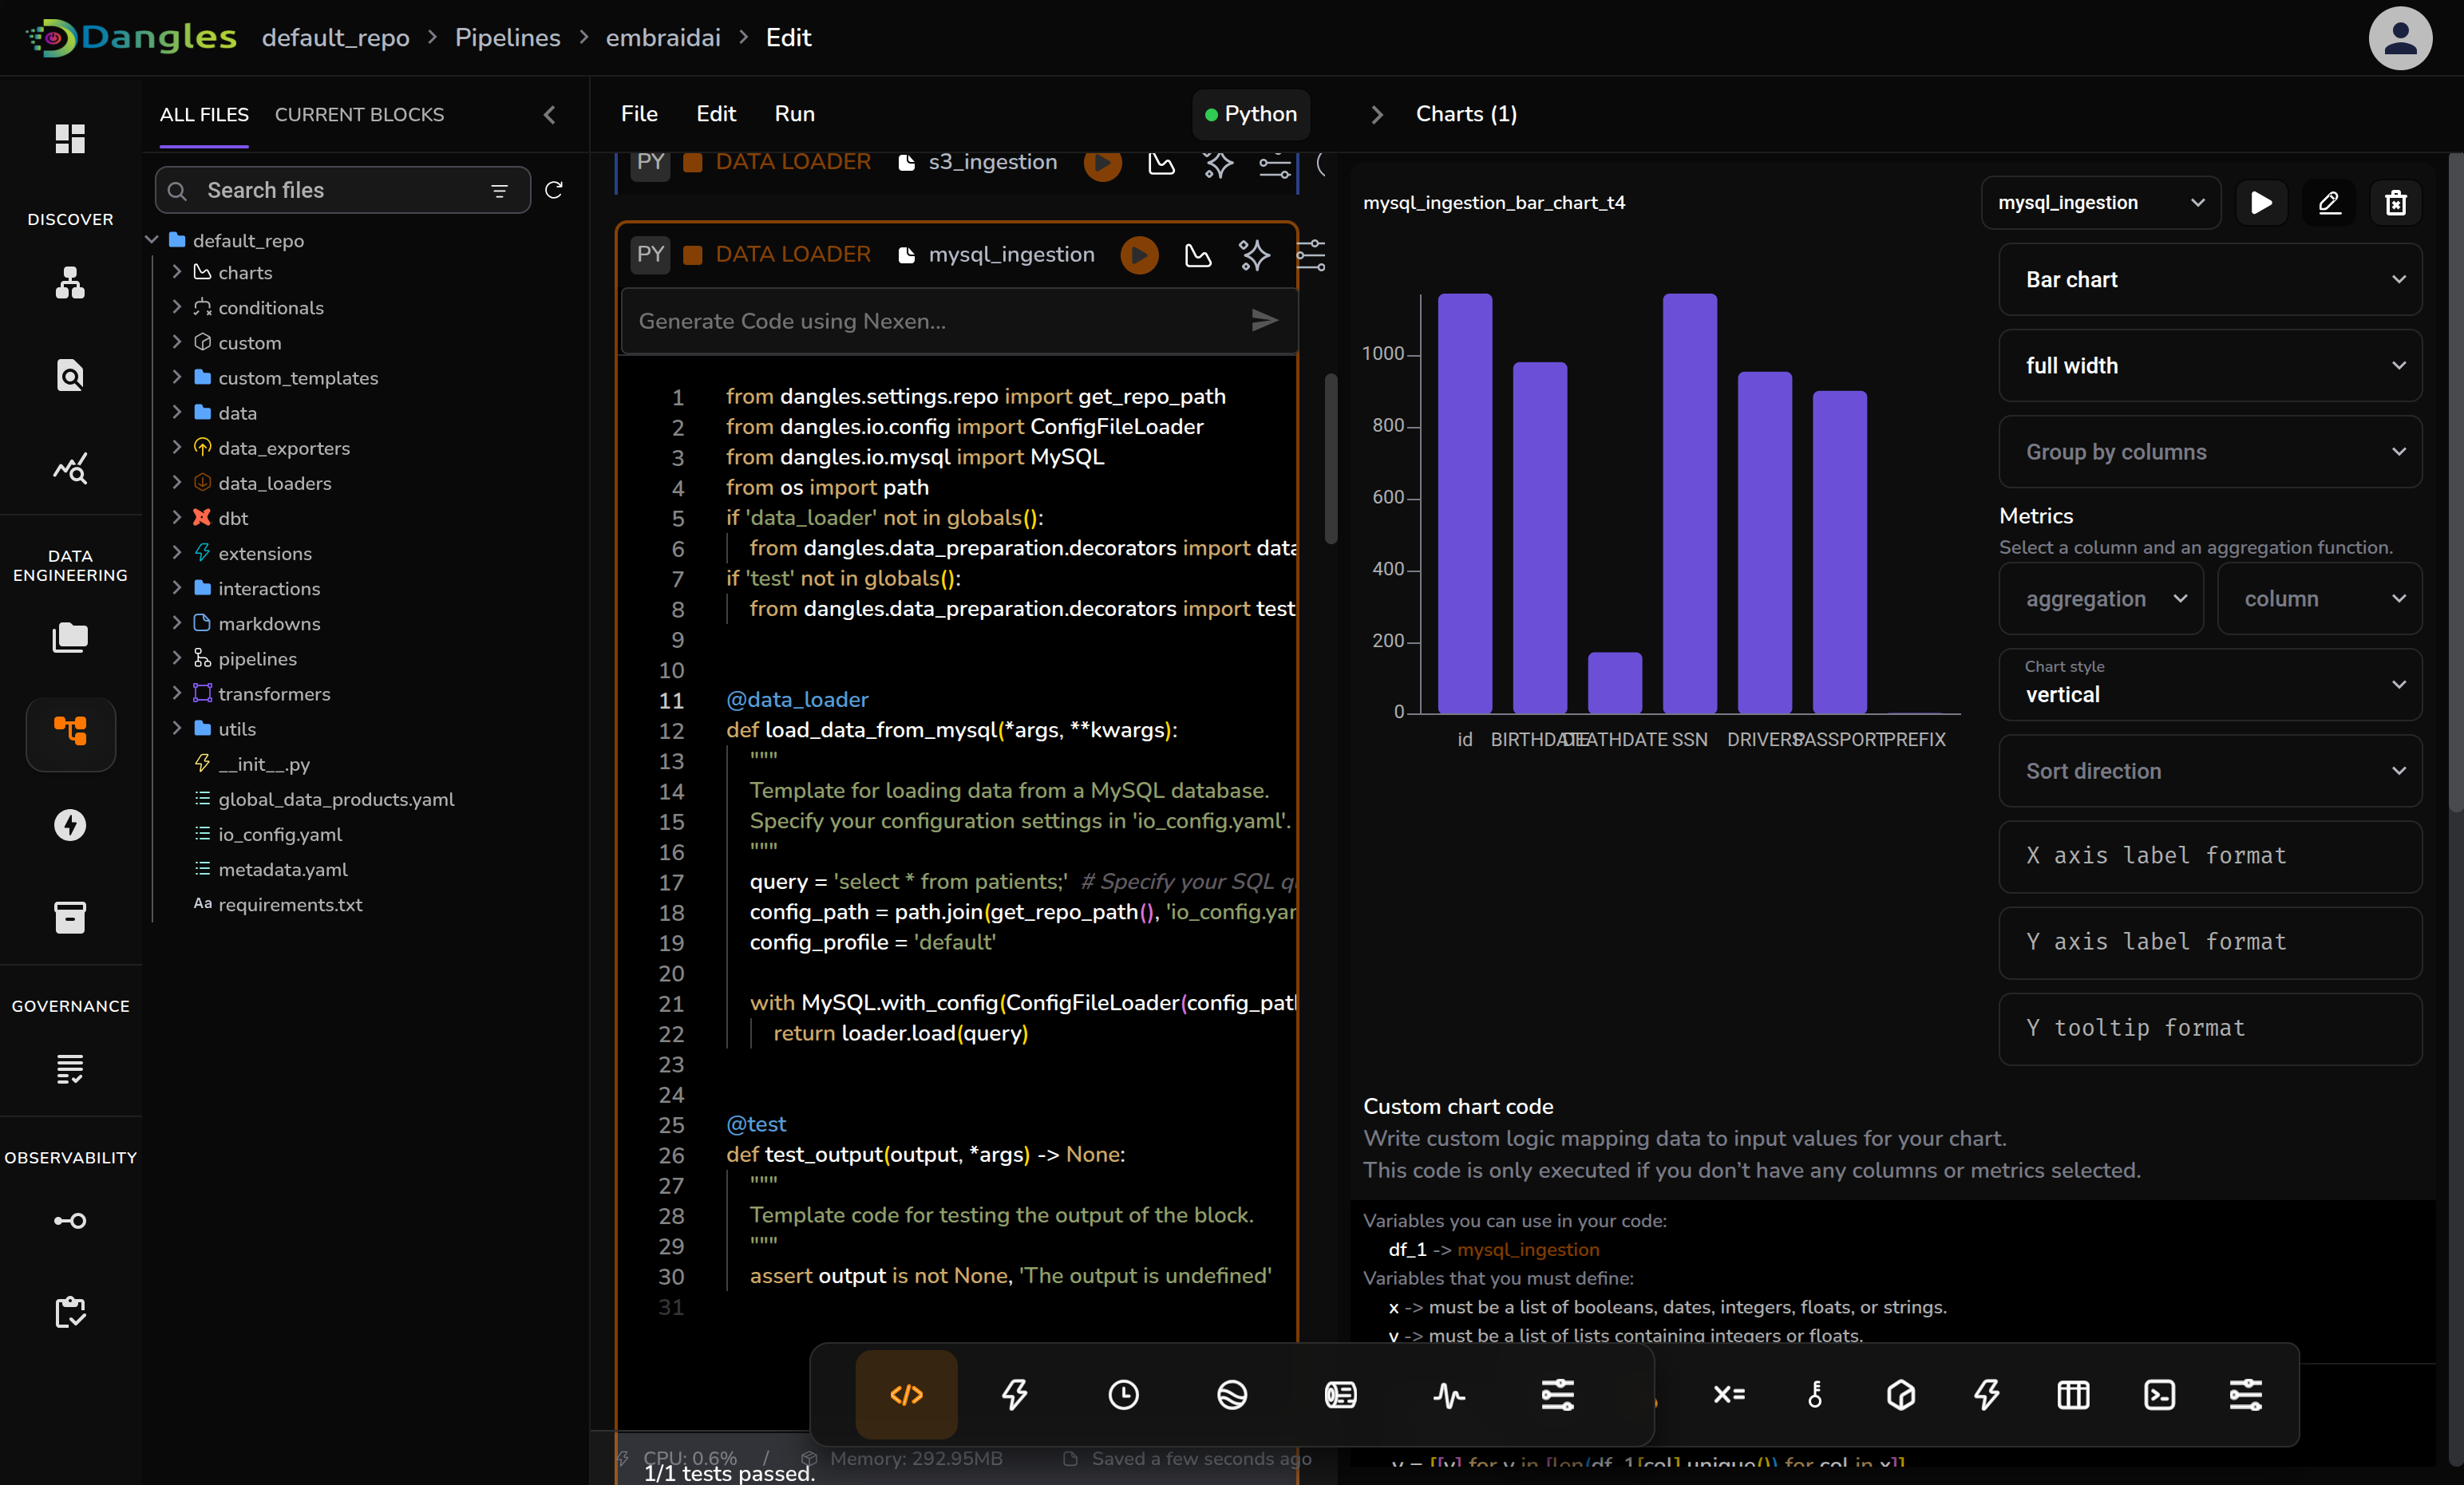Open the code view in bottom toolbar
The height and width of the screenshot is (1485, 2464).
[x=906, y=1394]
